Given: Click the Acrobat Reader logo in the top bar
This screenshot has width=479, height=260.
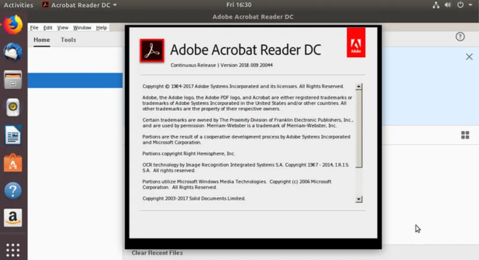Looking at the screenshot, I should (x=45, y=5).
